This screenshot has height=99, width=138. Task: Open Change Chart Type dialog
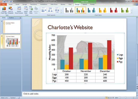click(4, 10)
